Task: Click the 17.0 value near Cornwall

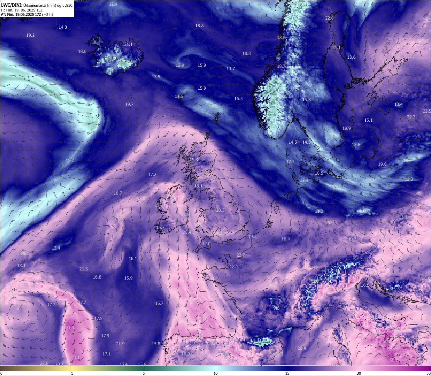Action: 206,243
